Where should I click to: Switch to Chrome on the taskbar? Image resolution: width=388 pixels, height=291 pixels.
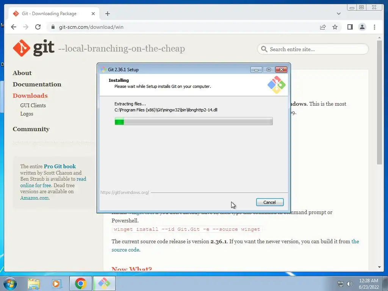(80, 283)
